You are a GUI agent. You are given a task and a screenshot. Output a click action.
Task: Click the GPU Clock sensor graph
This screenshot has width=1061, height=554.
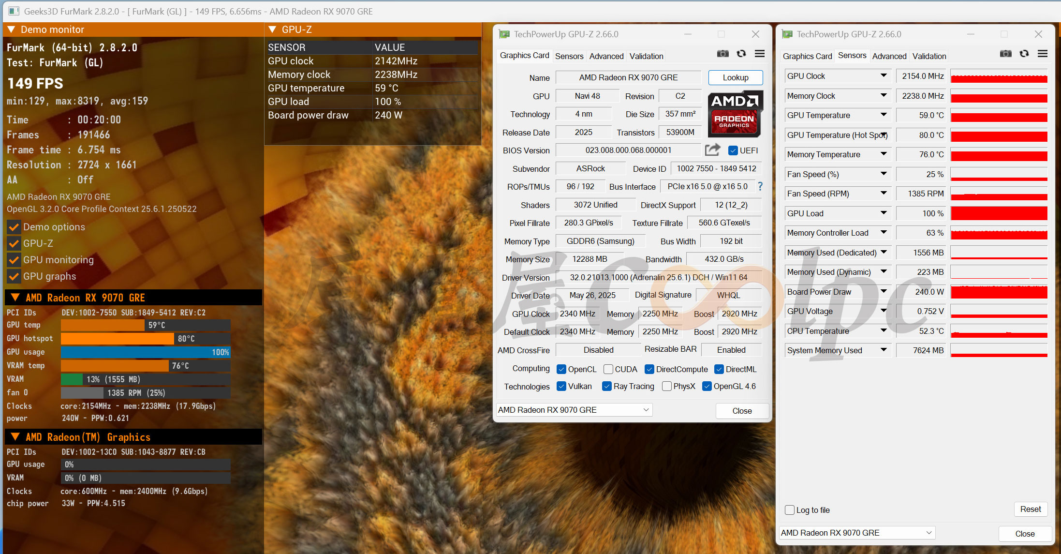(999, 76)
